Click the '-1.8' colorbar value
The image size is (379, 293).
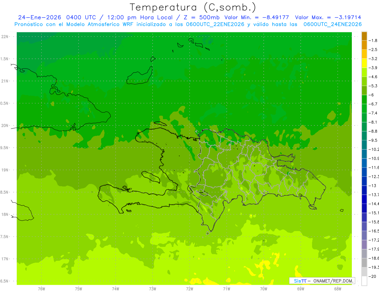click(x=374, y=40)
